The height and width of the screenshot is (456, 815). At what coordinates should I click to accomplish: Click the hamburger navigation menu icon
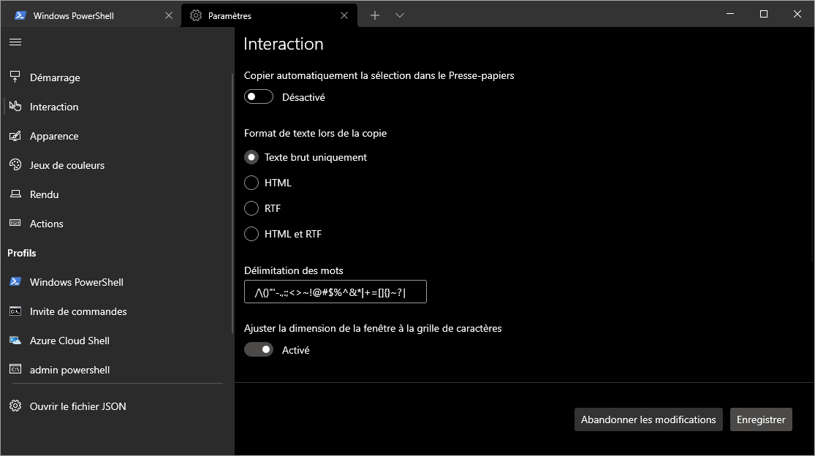pyautogui.click(x=15, y=42)
